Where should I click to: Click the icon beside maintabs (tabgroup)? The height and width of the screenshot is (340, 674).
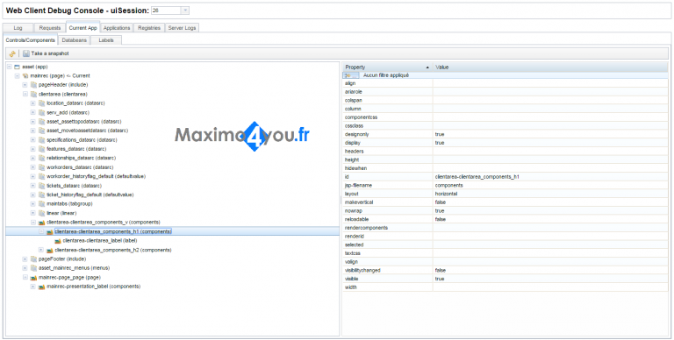pos(42,204)
